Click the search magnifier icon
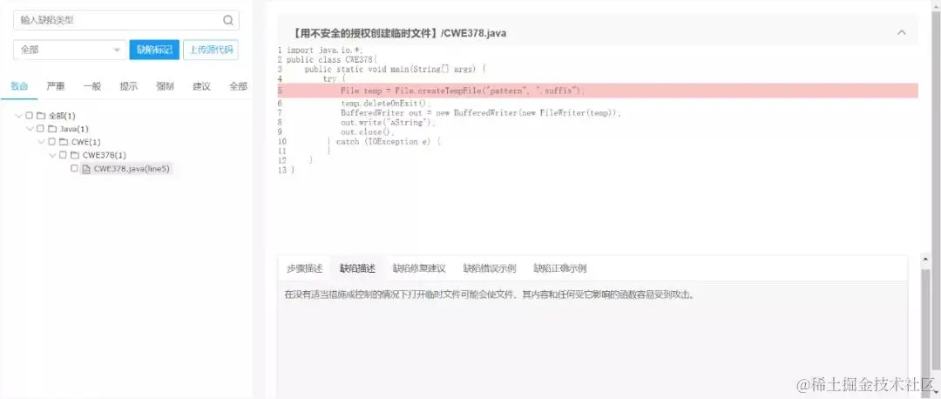Screen dimensions: 941x399 228,20
